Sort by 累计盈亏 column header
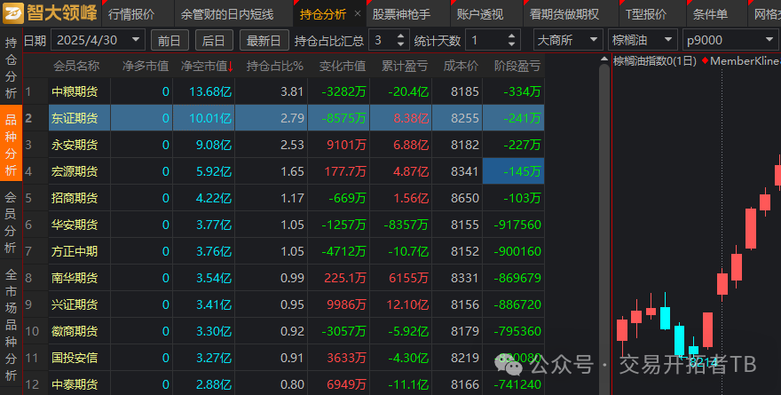Viewport: 781px width, 395px height. [x=405, y=66]
